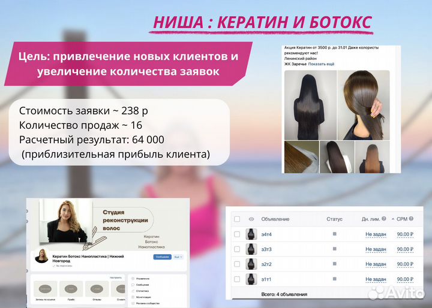This screenshot has width=432, height=308.
Task: Open the thumbnail of ad з2т2
Action: [251, 264]
